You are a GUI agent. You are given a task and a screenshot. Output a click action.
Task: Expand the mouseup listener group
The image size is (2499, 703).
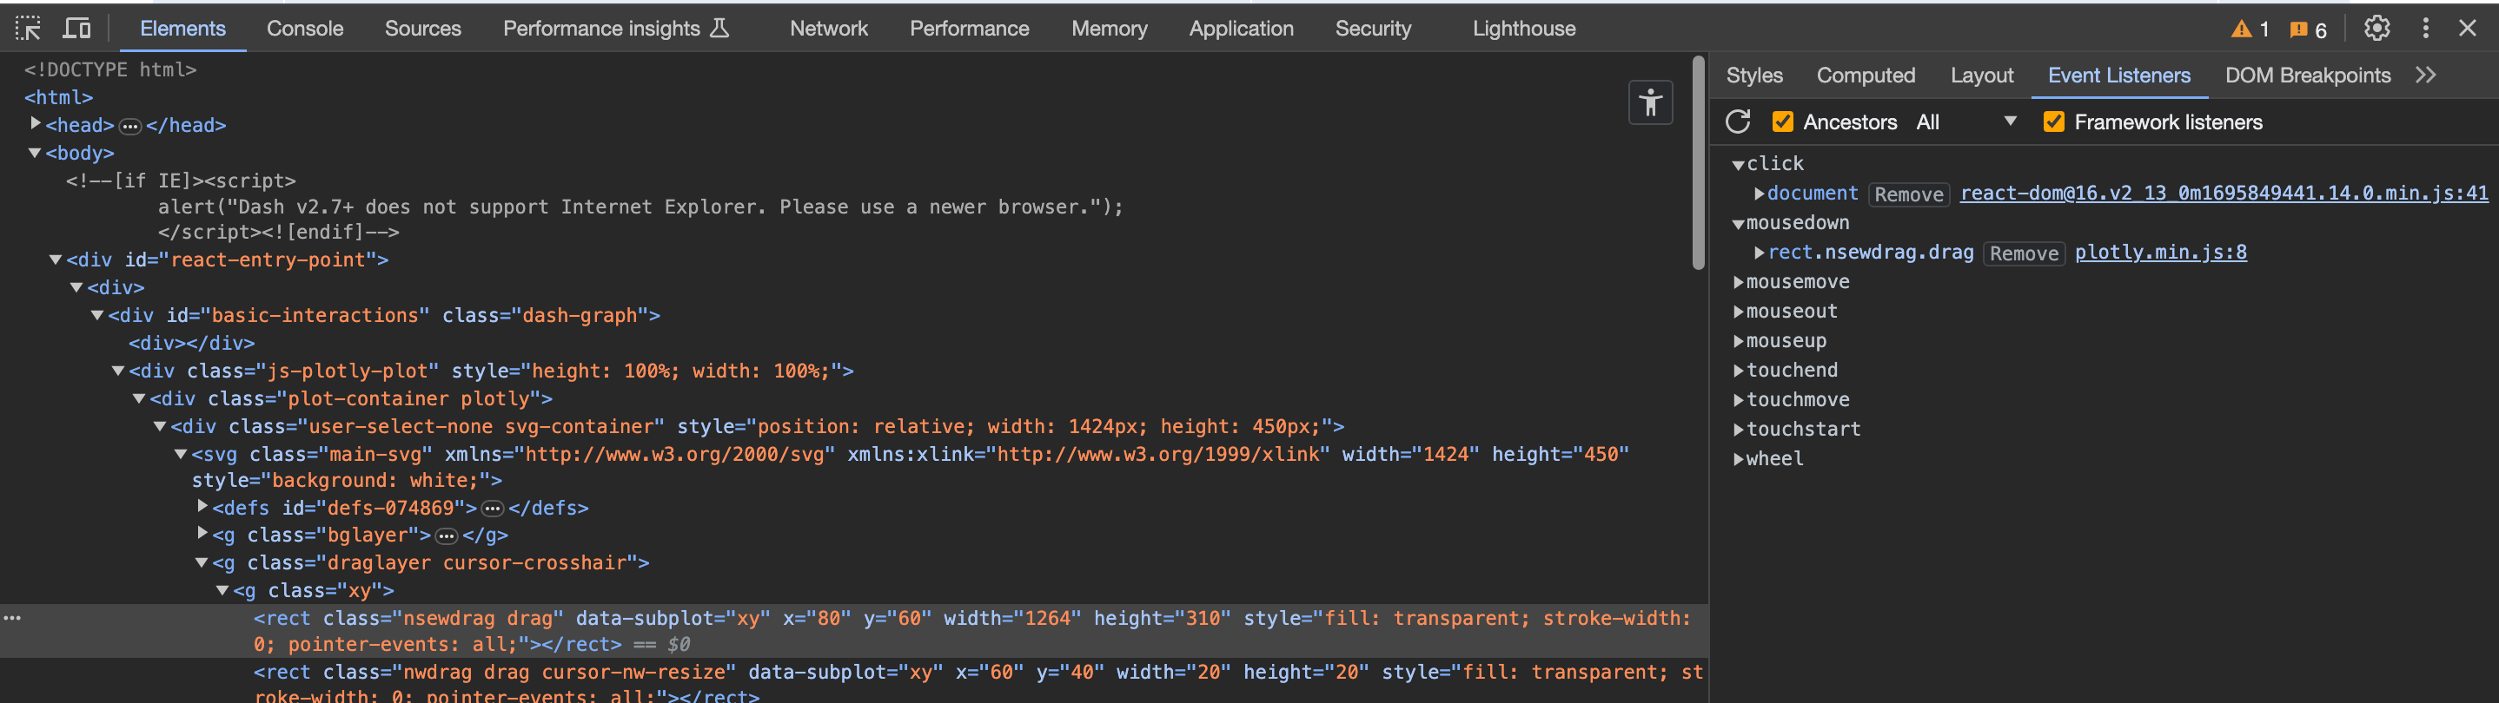click(1739, 341)
